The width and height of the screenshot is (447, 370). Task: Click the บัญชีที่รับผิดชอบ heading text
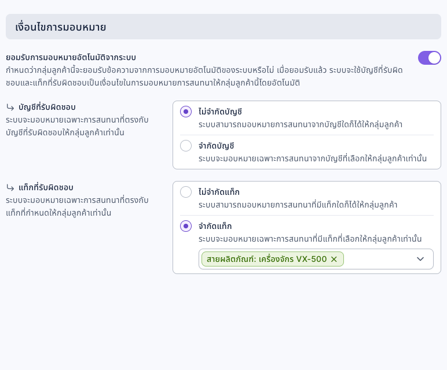click(47, 107)
